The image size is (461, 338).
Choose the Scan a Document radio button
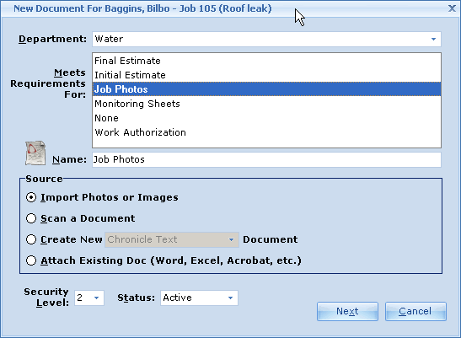pos(31,218)
